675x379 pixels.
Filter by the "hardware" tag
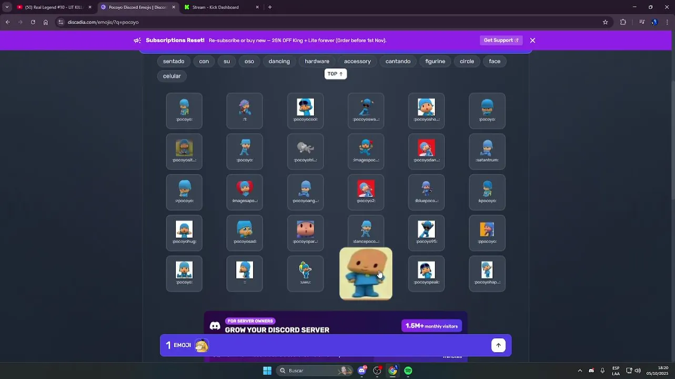(x=317, y=61)
